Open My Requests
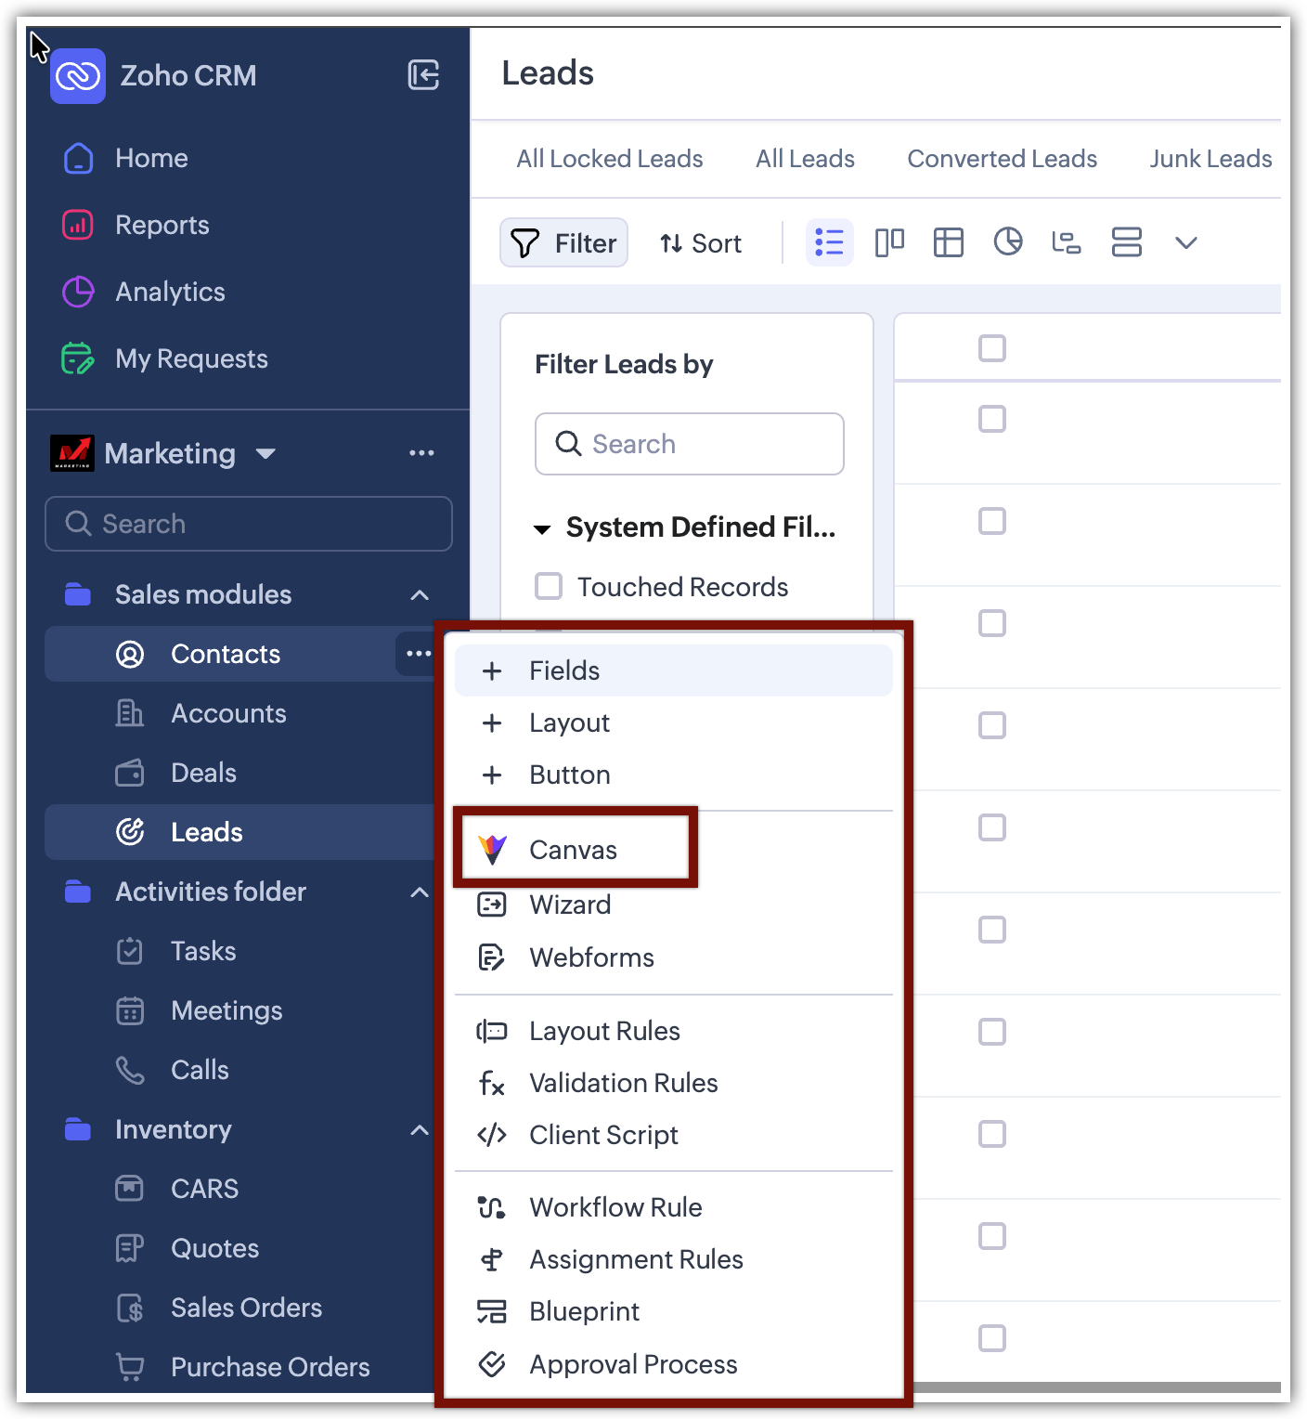The height and width of the screenshot is (1419, 1307). pos(191,359)
